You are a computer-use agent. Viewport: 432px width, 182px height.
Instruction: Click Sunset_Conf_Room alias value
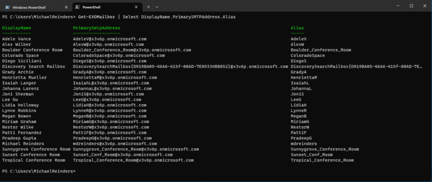pos(312,155)
